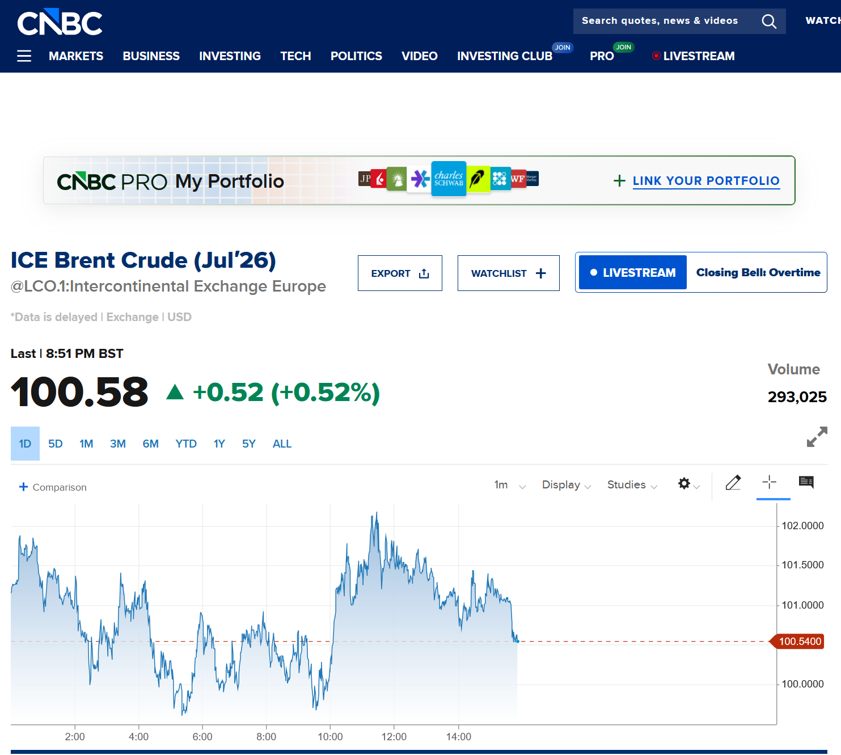The height and width of the screenshot is (755, 841).
Task: Open the MARKETS menu
Action: [x=76, y=56]
